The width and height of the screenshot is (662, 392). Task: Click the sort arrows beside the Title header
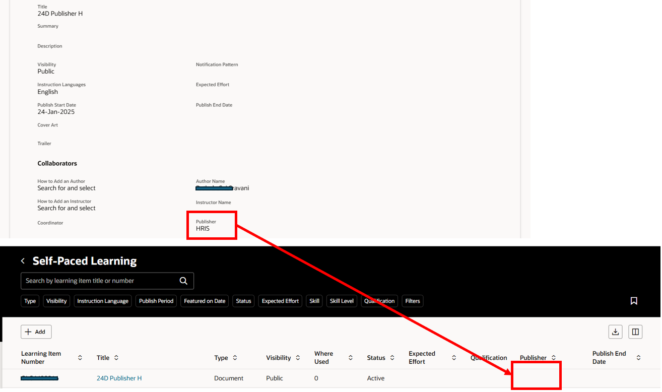click(x=116, y=358)
